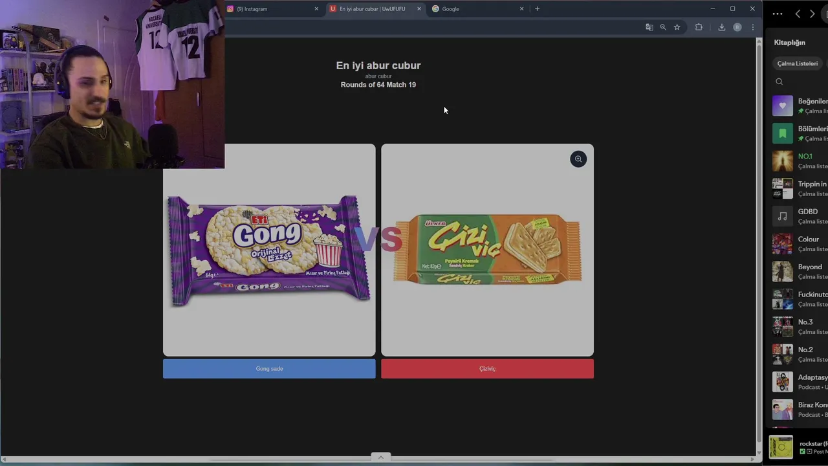Bookmark this page with the star icon

[677, 27]
